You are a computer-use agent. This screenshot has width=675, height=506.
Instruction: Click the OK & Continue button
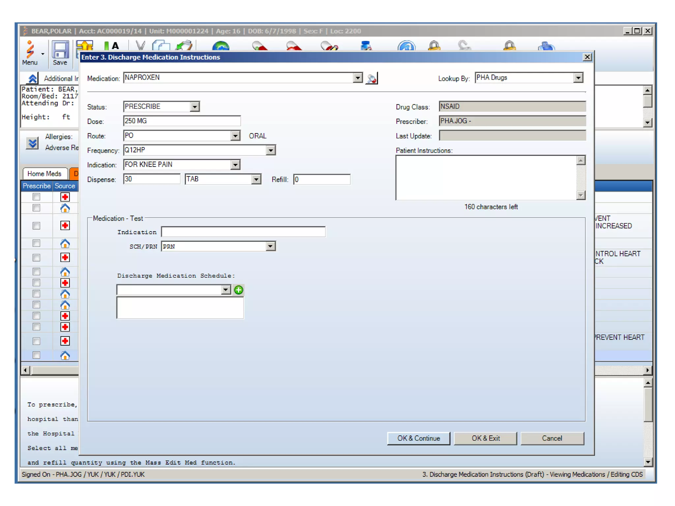pyautogui.click(x=418, y=438)
